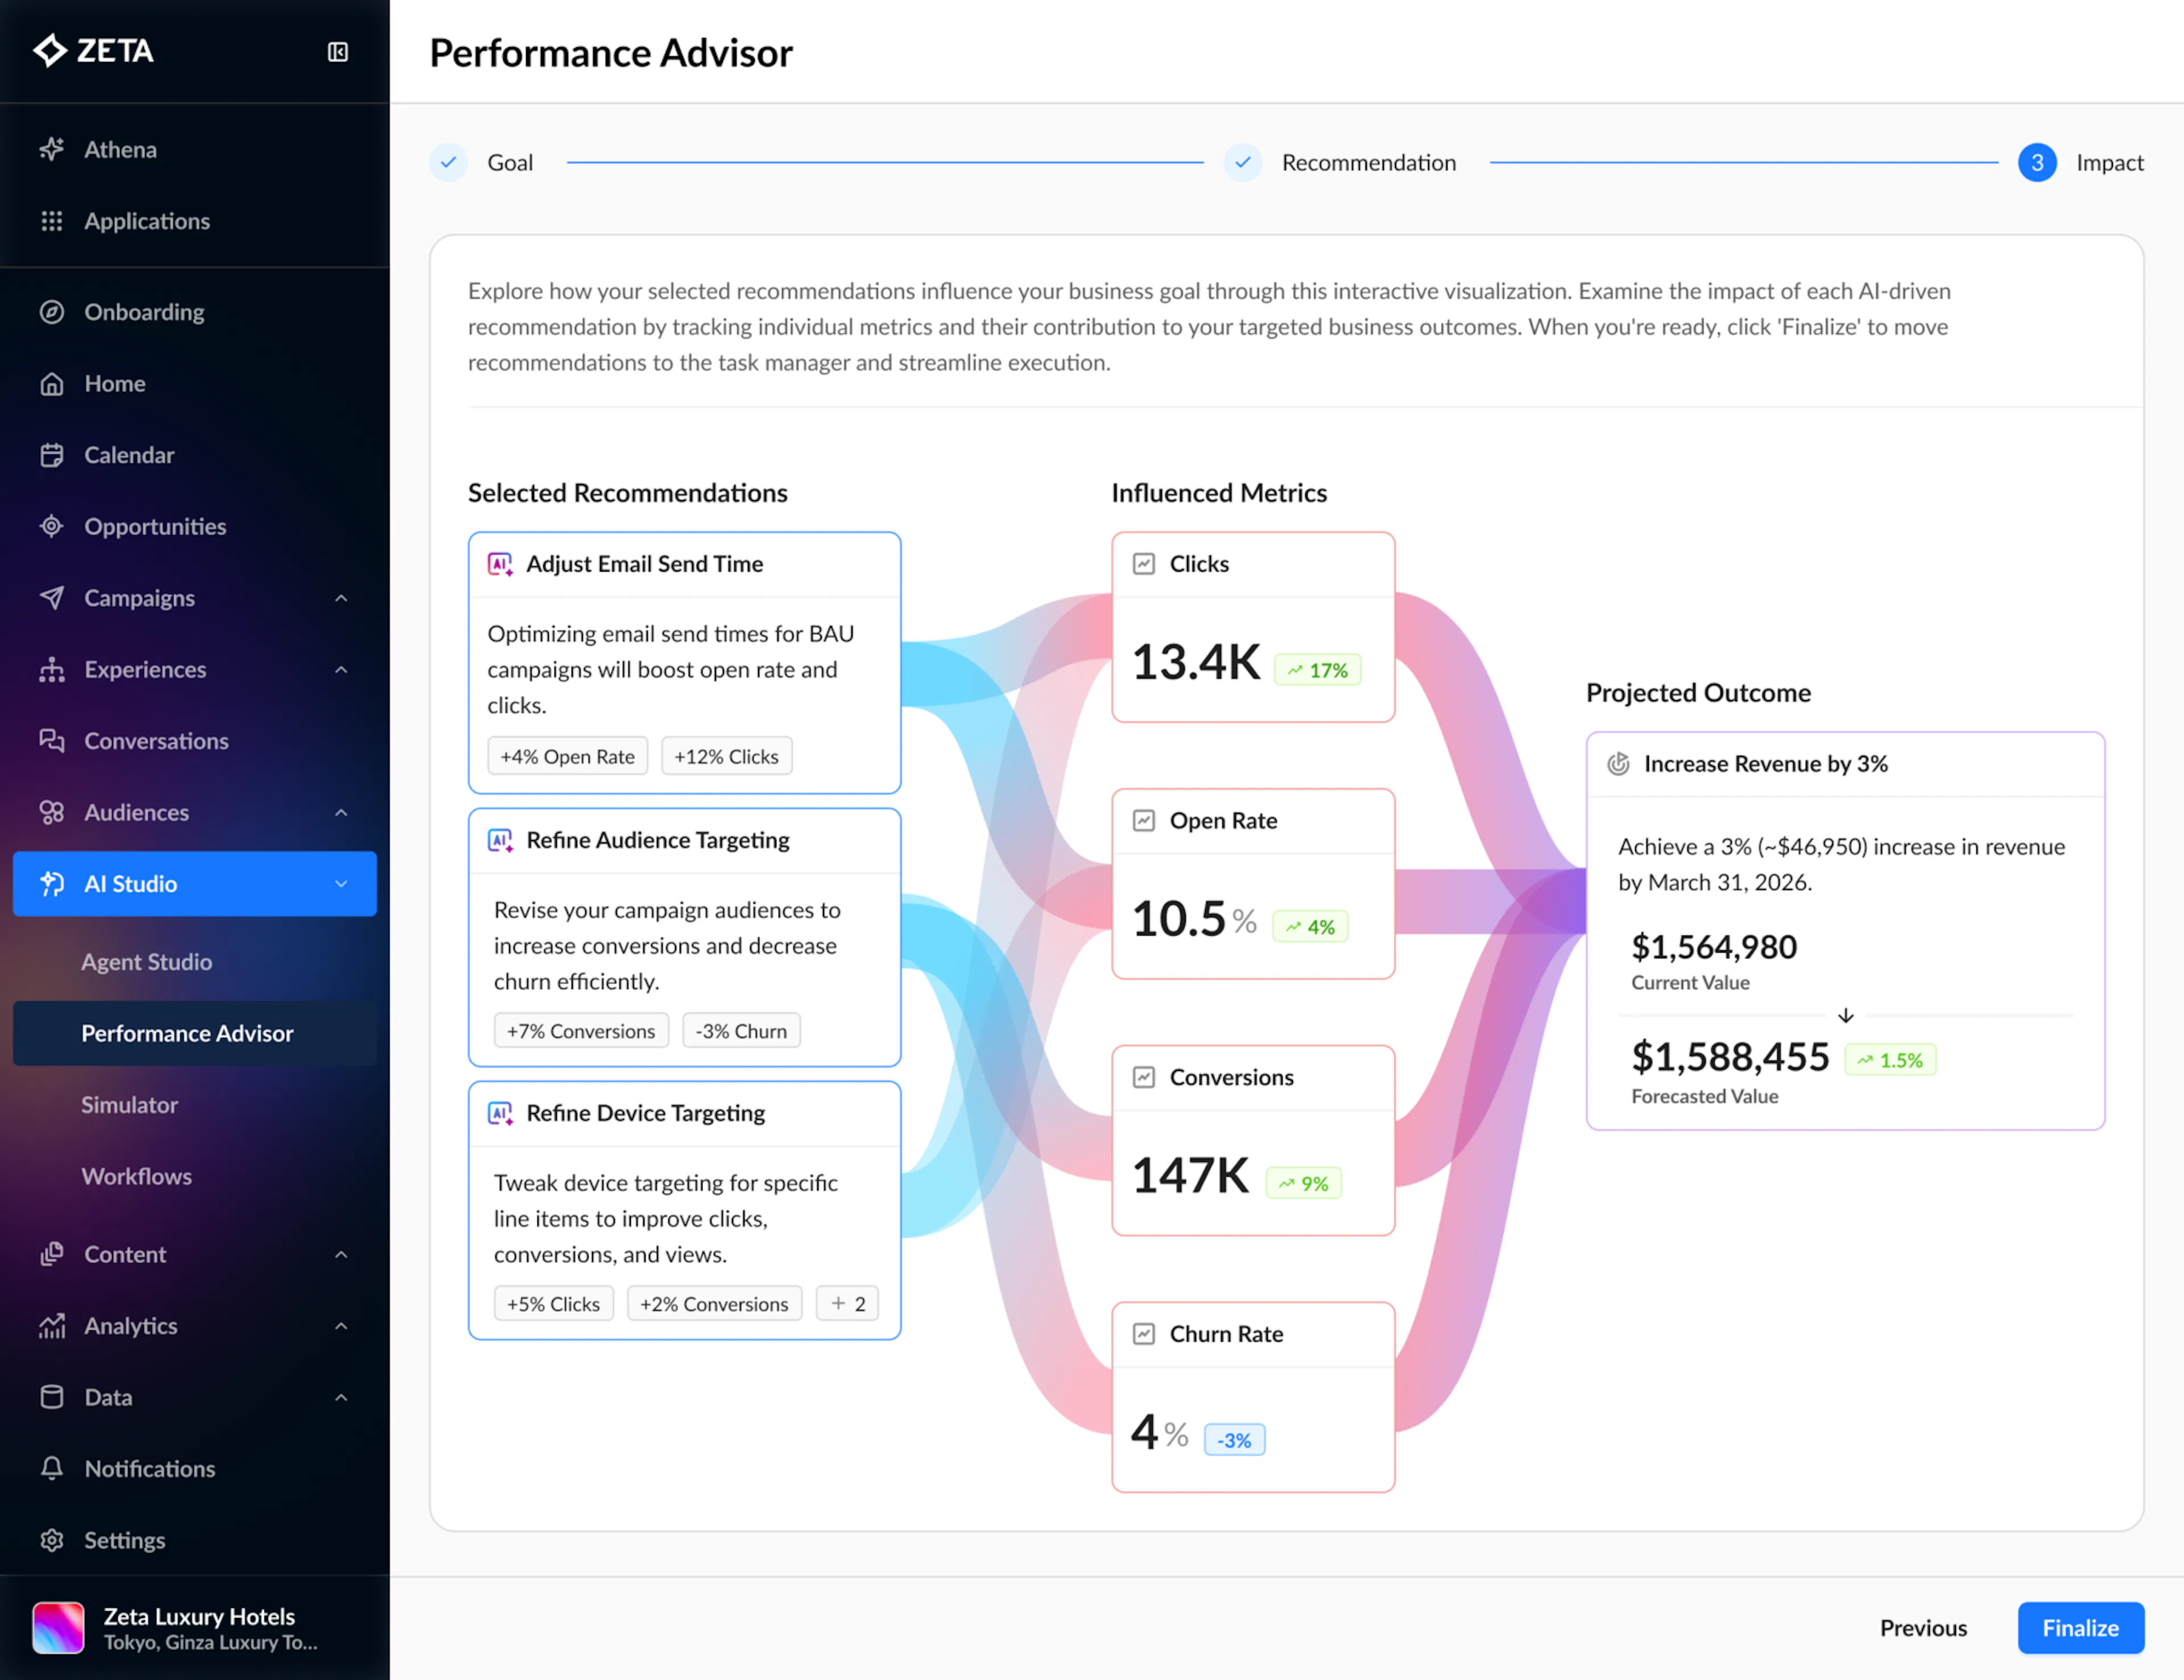This screenshot has width=2184, height=1680.
Task: Click the Audiences icon in the sidebar
Action: 52,812
